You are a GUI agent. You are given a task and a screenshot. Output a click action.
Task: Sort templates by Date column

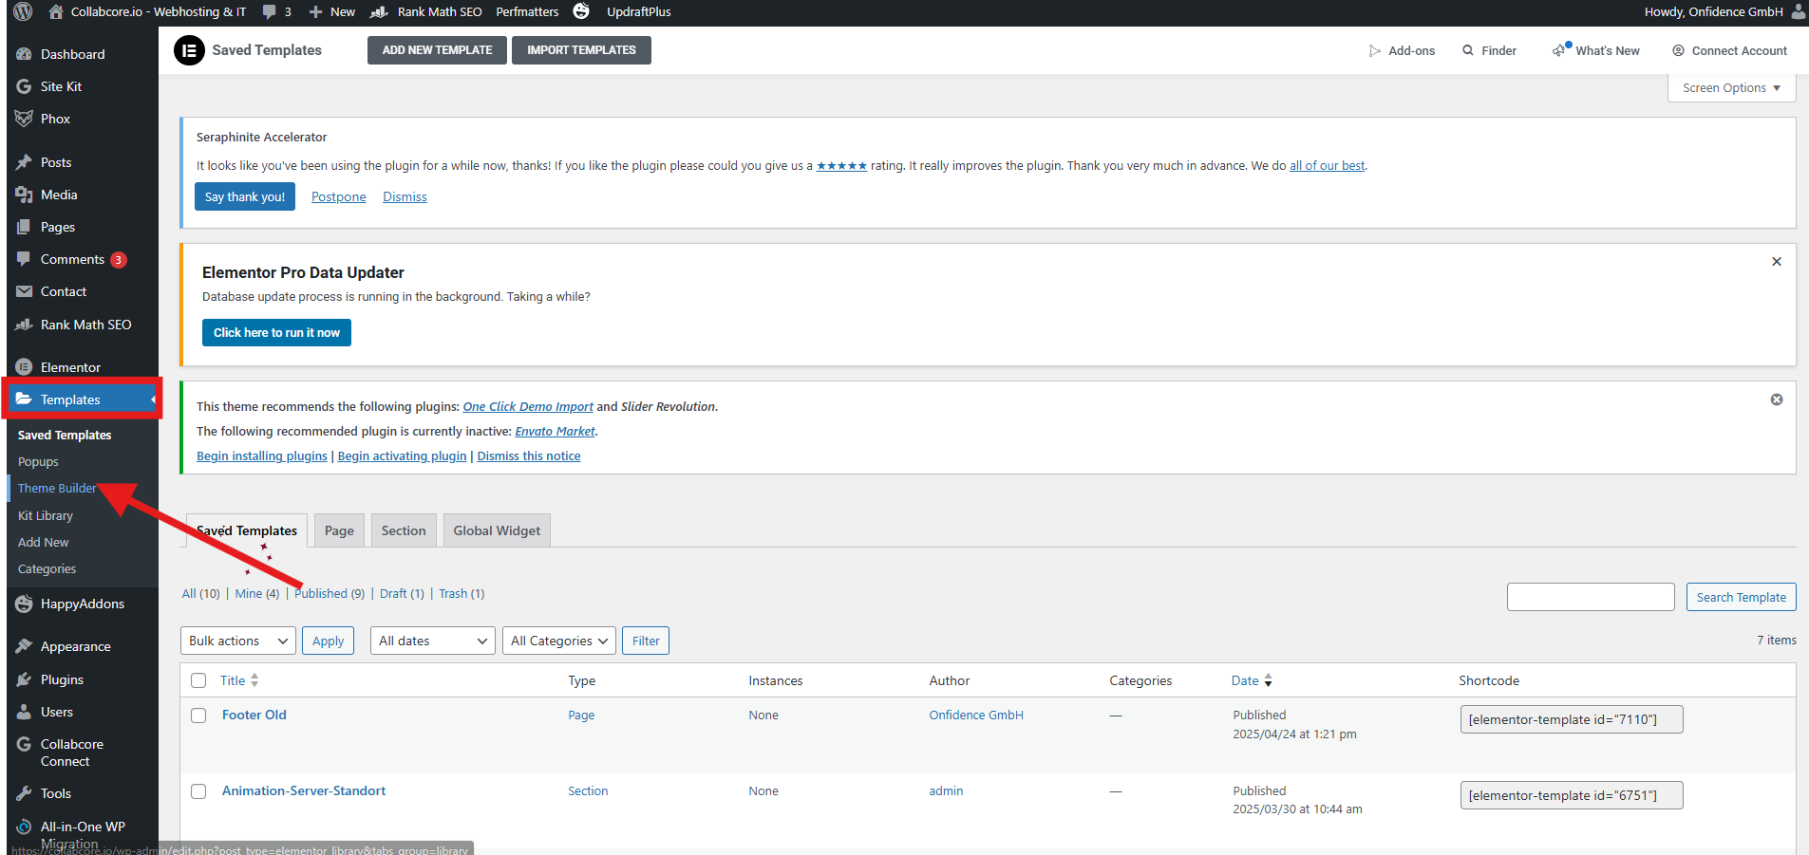1252,680
